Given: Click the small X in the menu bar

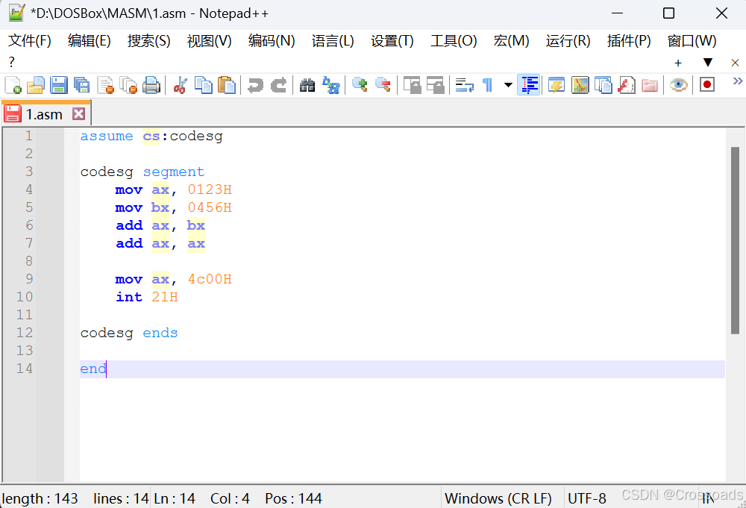Looking at the screenshot, I should [735, 63].
